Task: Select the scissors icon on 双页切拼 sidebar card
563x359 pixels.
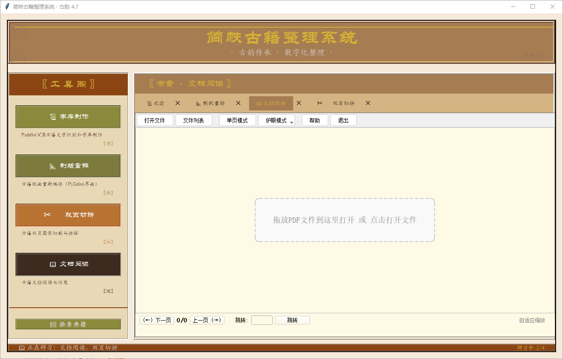Action: pyautogui.click(x=47, y=215)
